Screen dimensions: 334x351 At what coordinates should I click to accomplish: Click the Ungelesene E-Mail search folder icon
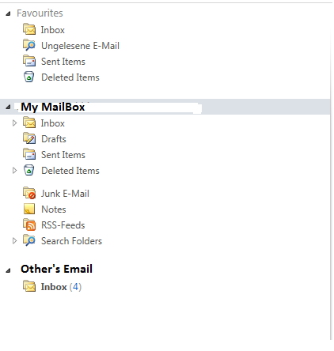[x=29, y=45]
